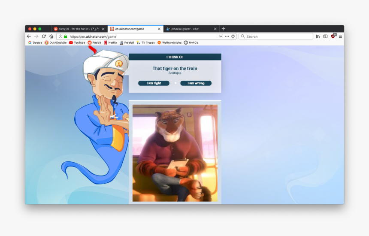
Task: Toggle the sidebar view icon
Action: tap(326, 36)
